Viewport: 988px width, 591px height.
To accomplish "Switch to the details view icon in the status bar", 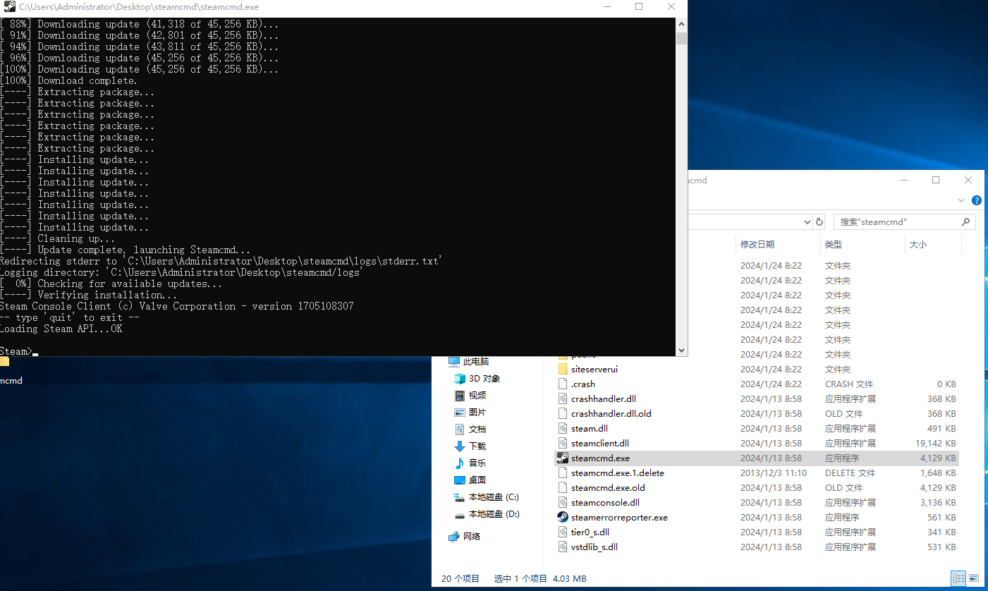I will point(958,578).
